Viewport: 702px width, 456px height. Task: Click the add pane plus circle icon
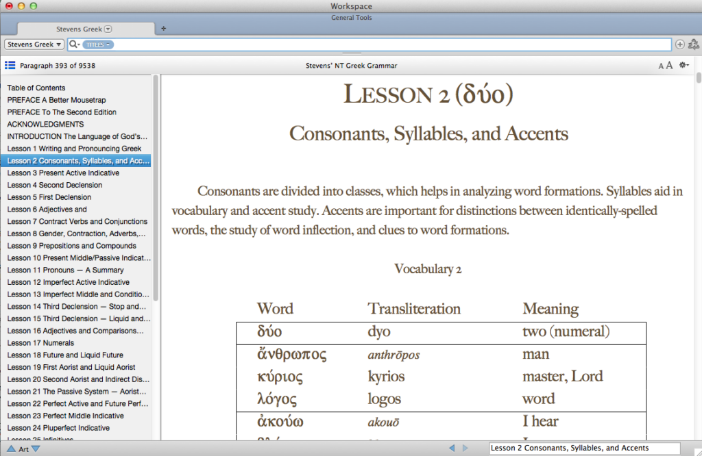679,45
